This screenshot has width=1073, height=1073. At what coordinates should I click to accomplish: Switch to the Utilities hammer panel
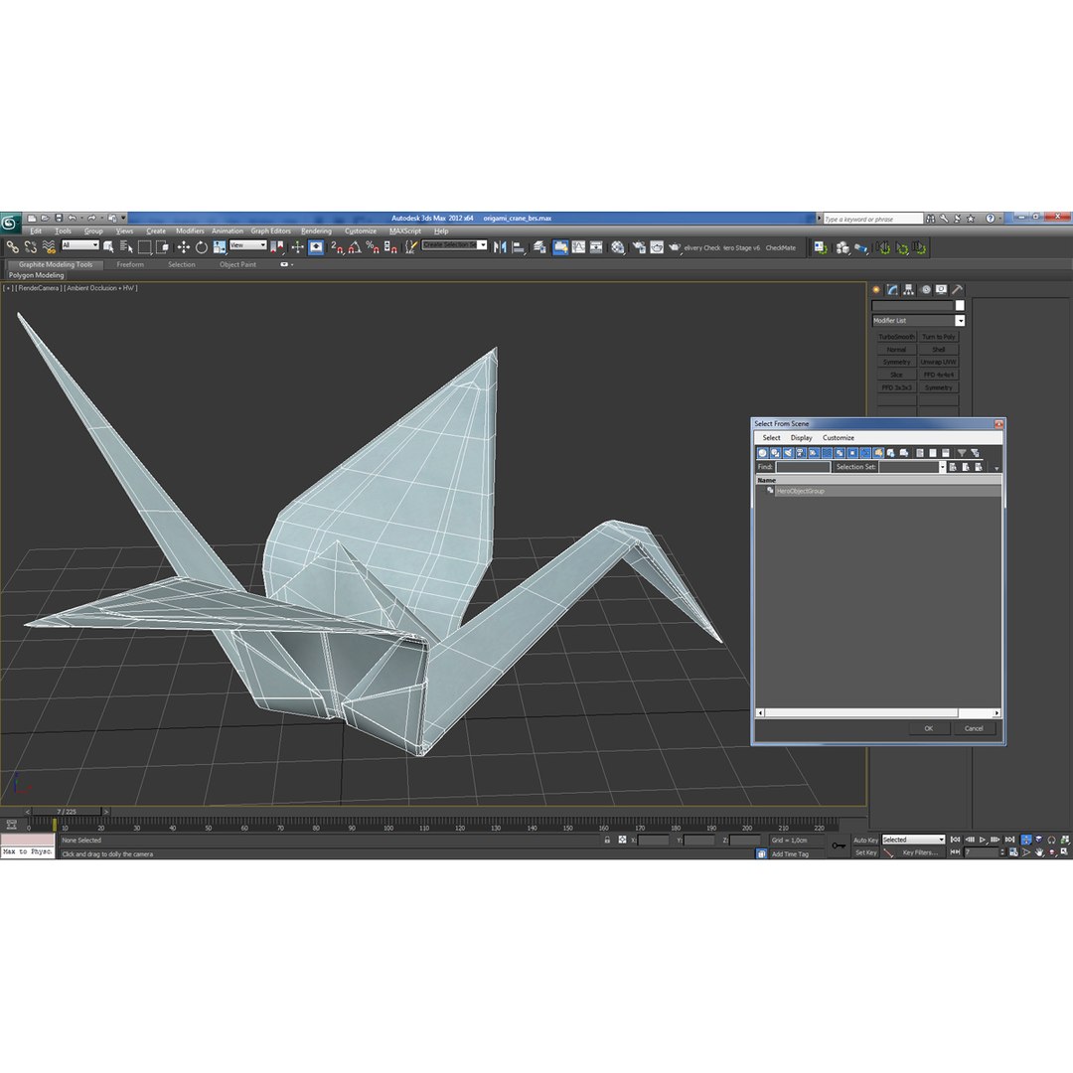[958, 289]
